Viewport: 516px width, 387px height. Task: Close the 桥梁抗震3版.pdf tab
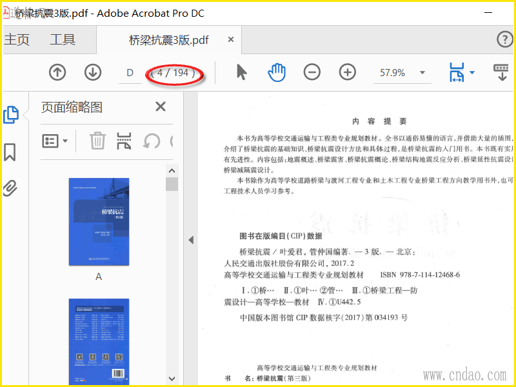pyautogui.click(x=231, y=40)
